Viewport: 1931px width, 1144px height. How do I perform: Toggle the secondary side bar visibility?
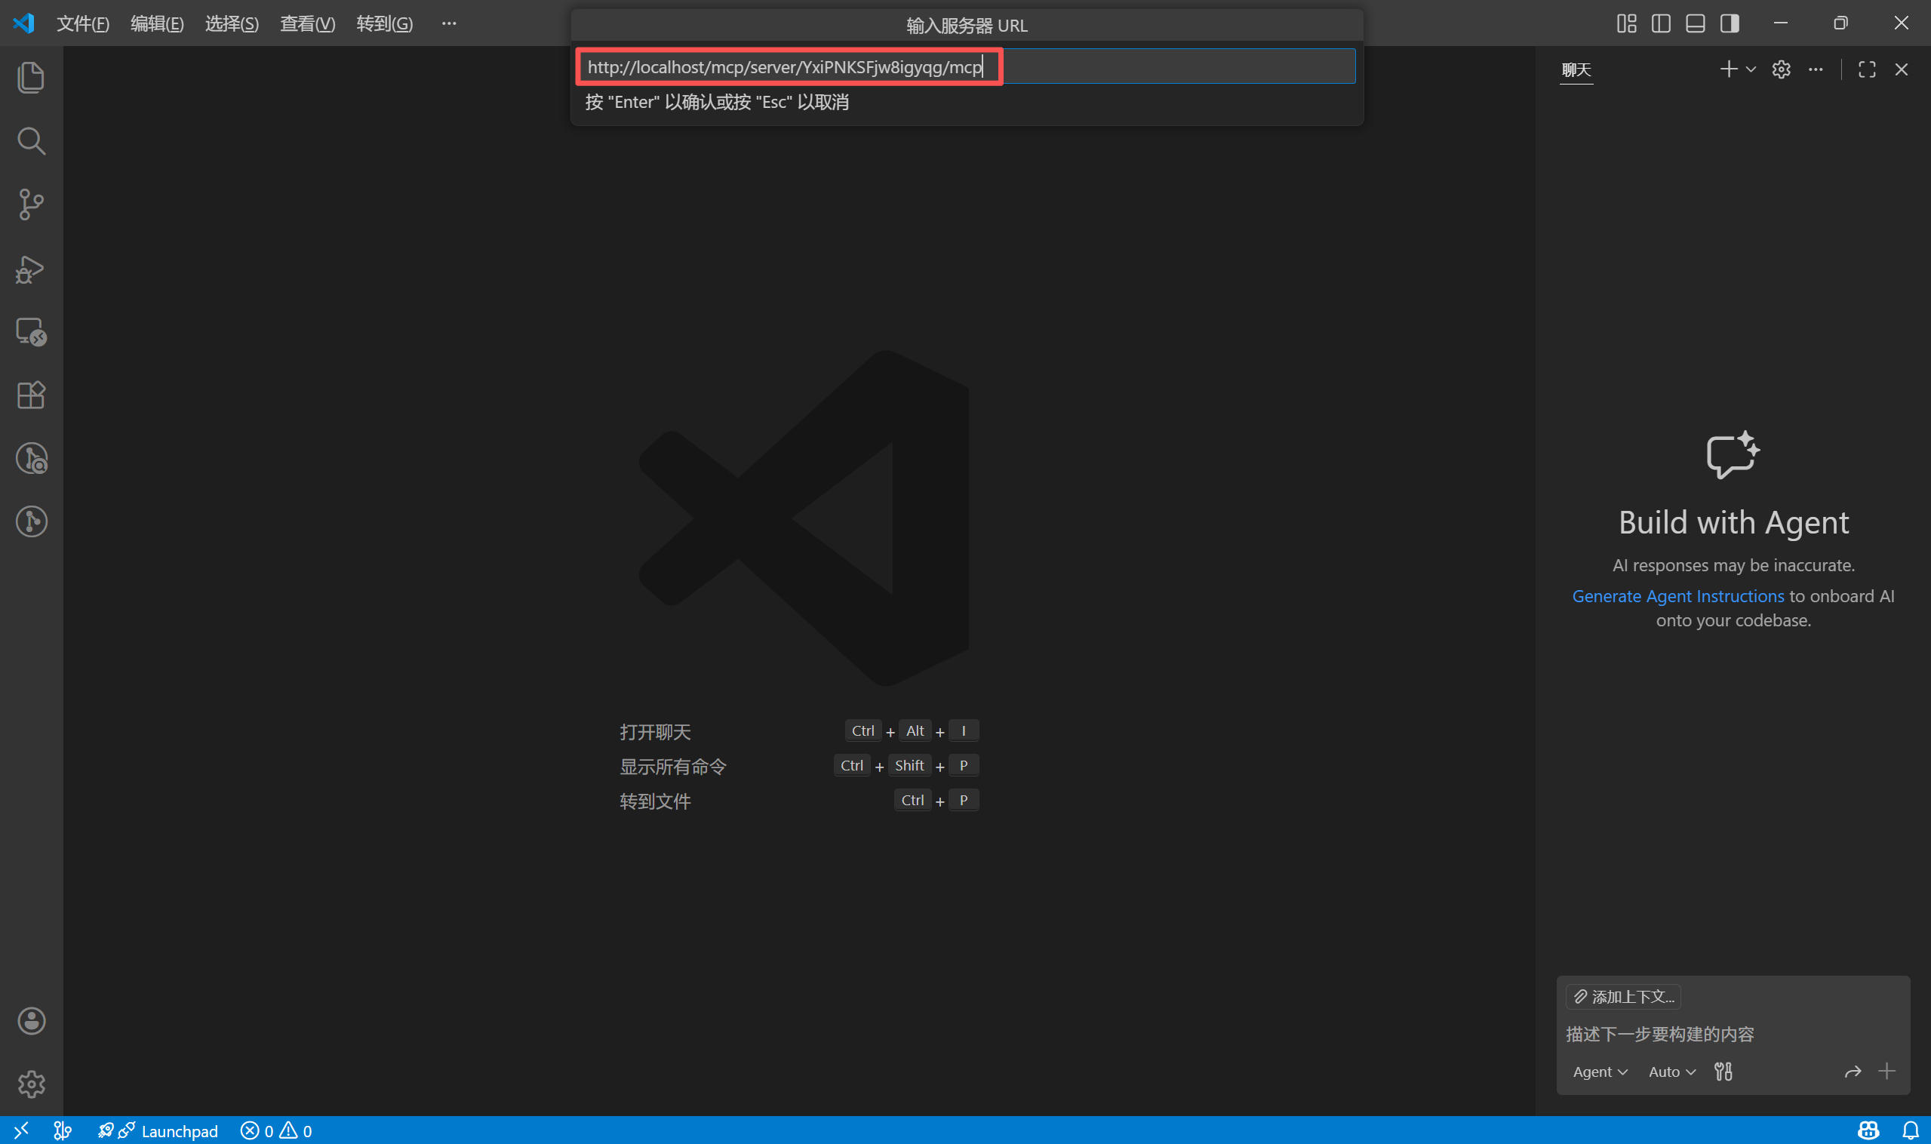[1729, 23]
